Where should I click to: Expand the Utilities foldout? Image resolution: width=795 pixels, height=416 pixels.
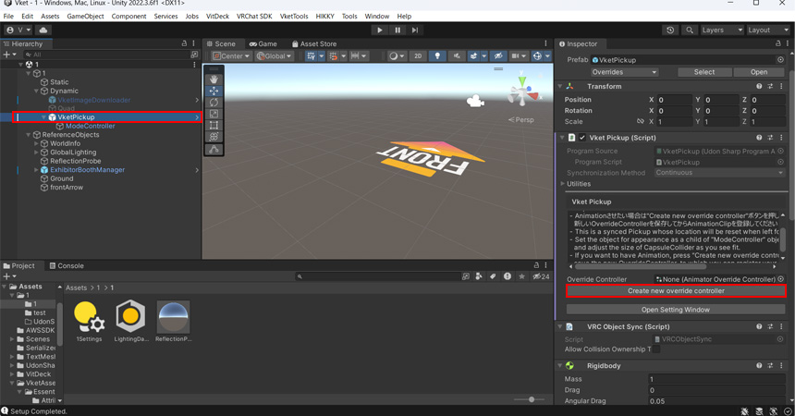pyautogui.click(x=562, y=184)
